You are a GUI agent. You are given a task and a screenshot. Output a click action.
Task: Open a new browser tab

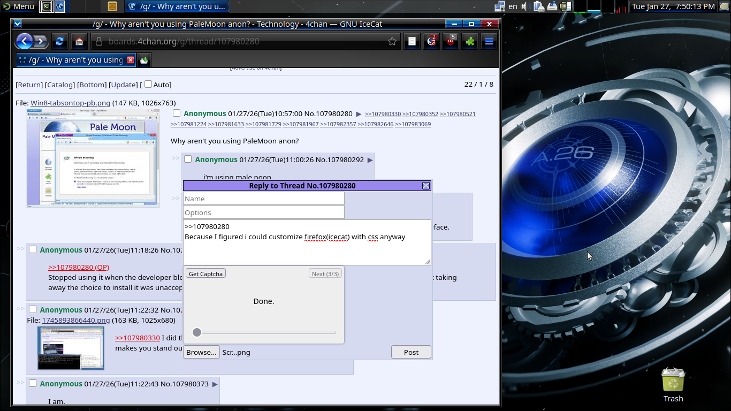[x=144, y=60]
